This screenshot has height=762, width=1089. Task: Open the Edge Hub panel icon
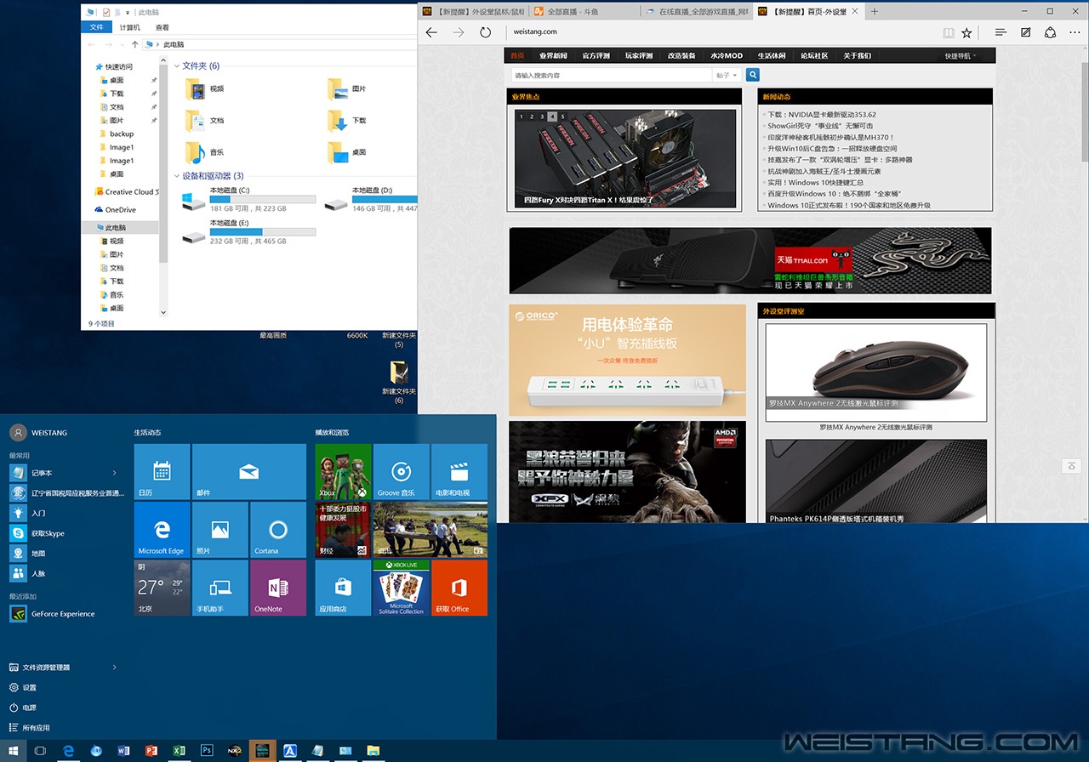(x=1001, y=32)
